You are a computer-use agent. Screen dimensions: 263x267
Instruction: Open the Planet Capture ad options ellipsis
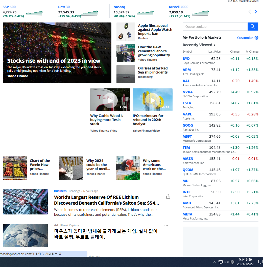click(x=166, y=226)
